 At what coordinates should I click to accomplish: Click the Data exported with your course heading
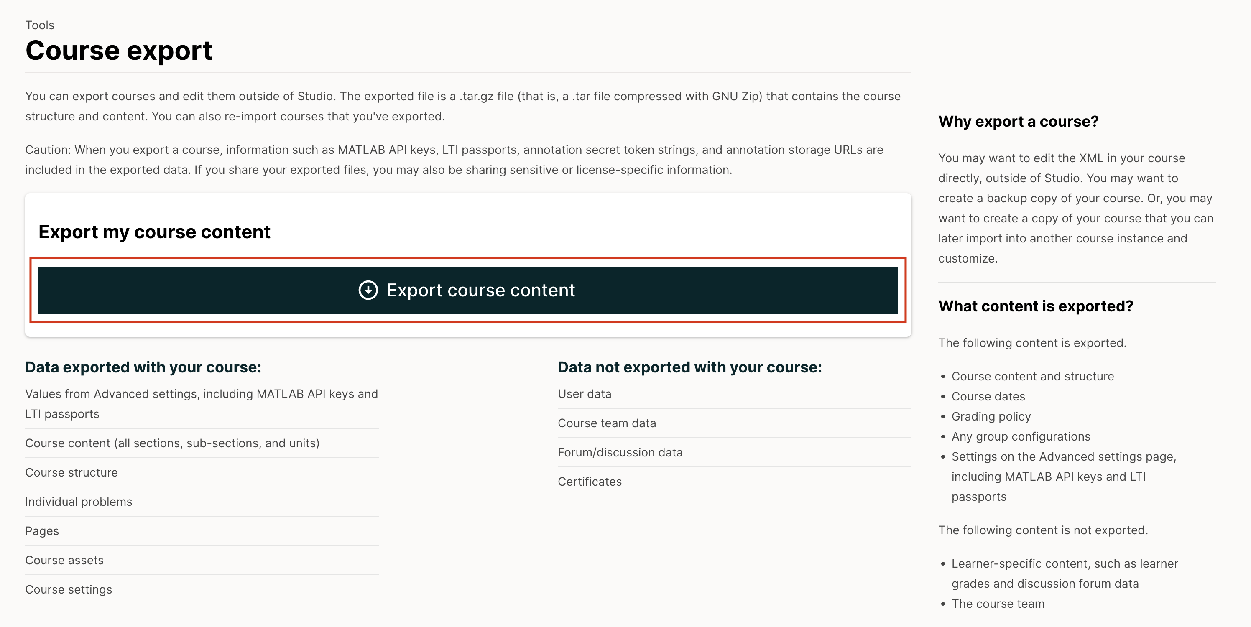click(x=143, y=367)
